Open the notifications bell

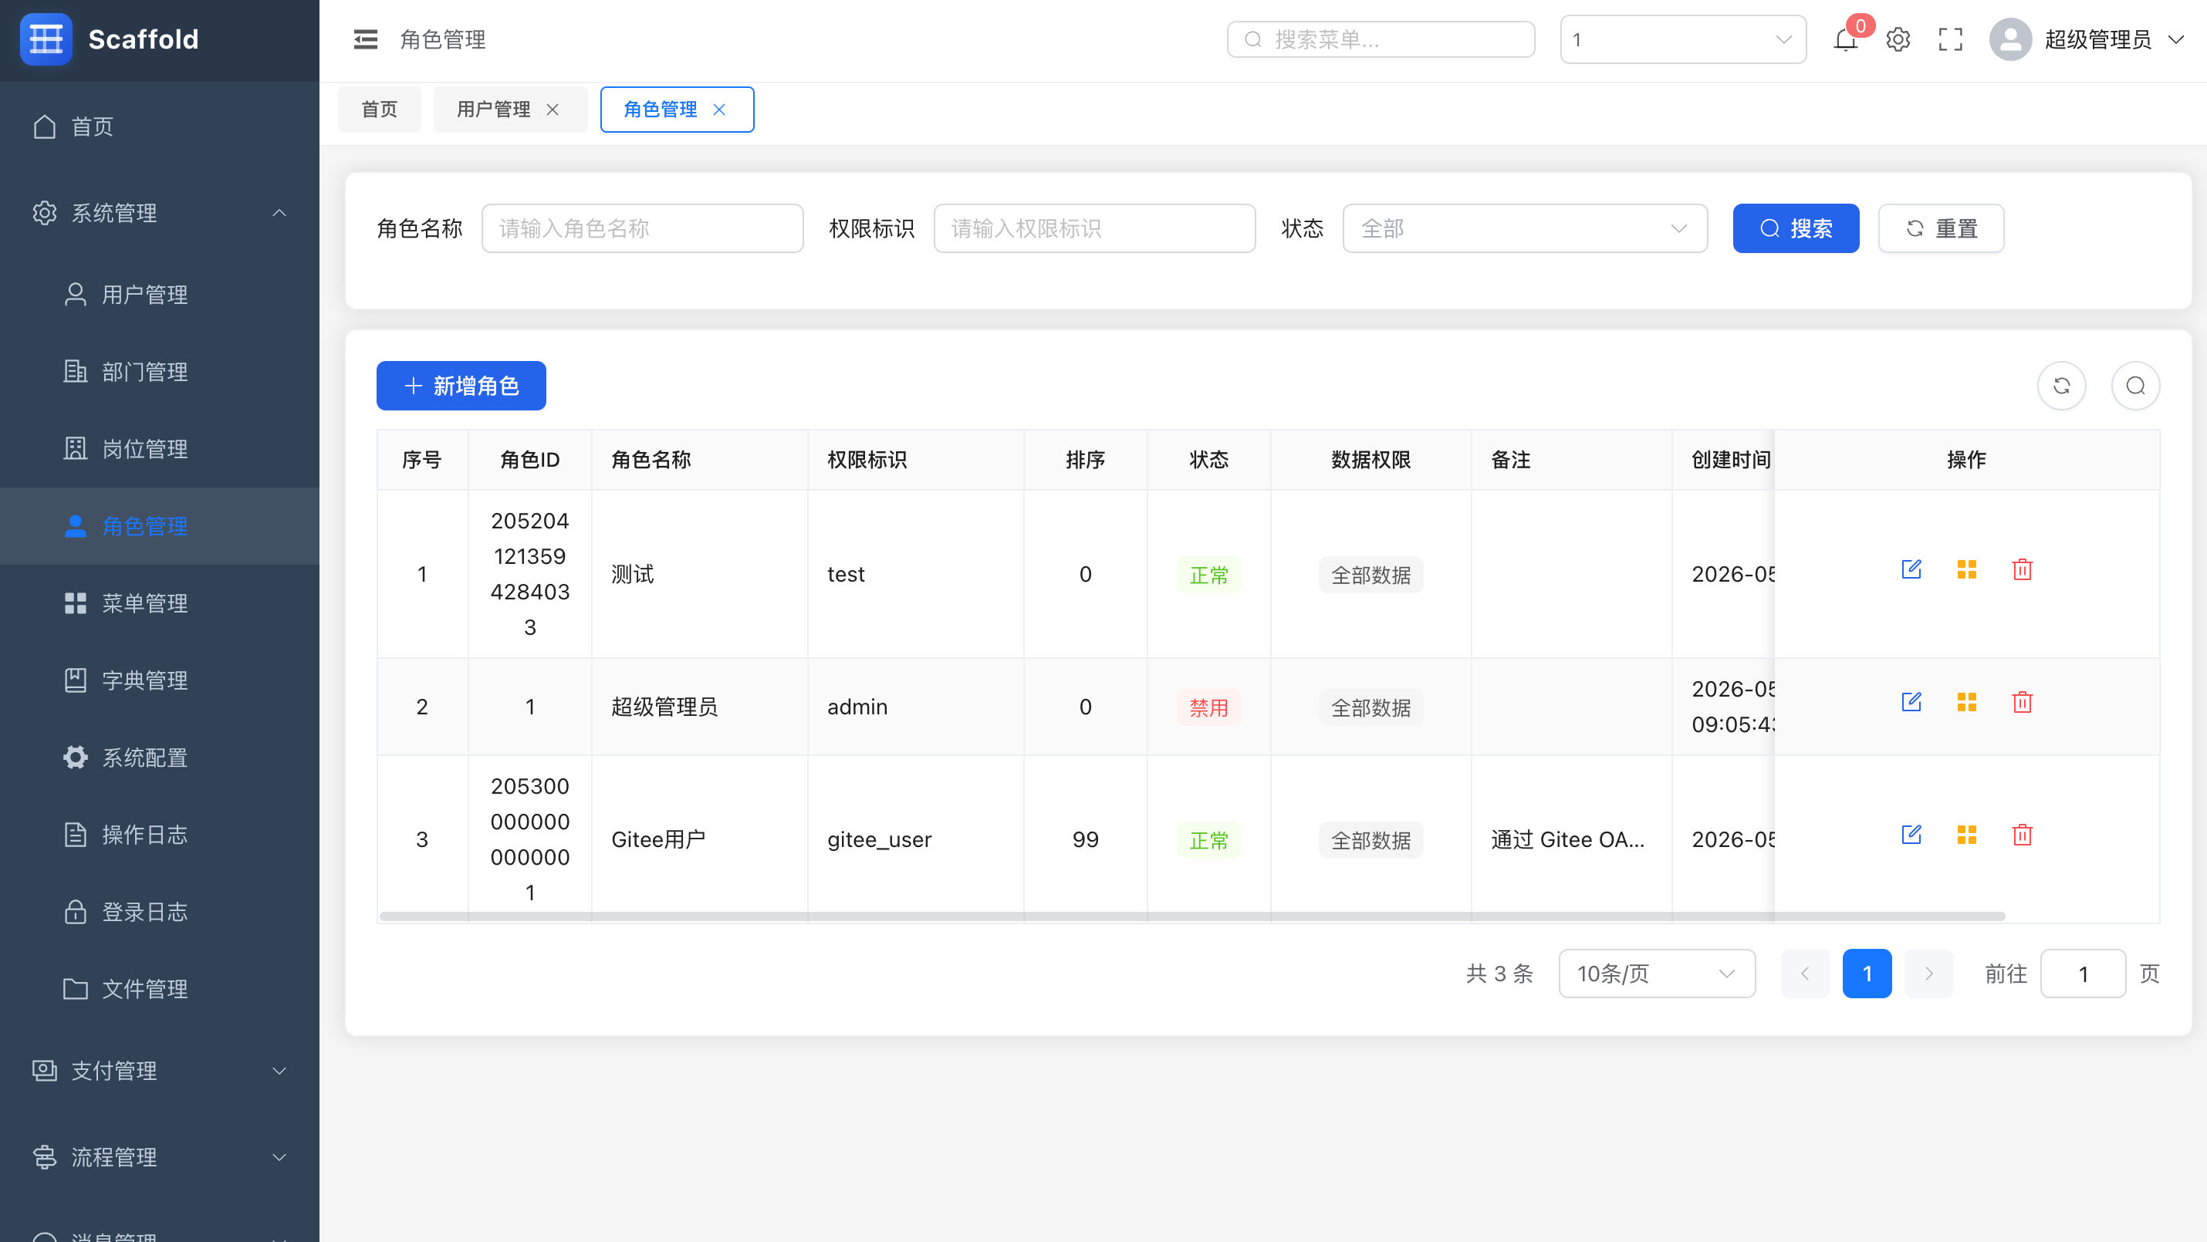coord(1845,39)
